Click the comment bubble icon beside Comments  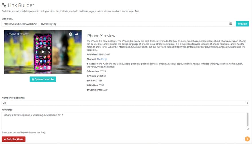(88, 90)
